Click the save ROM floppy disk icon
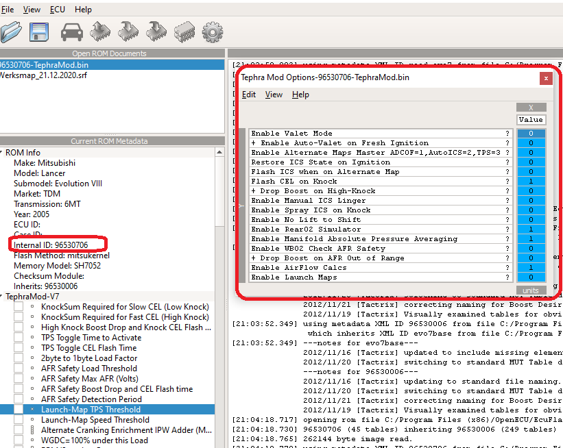 coord(38,32)
